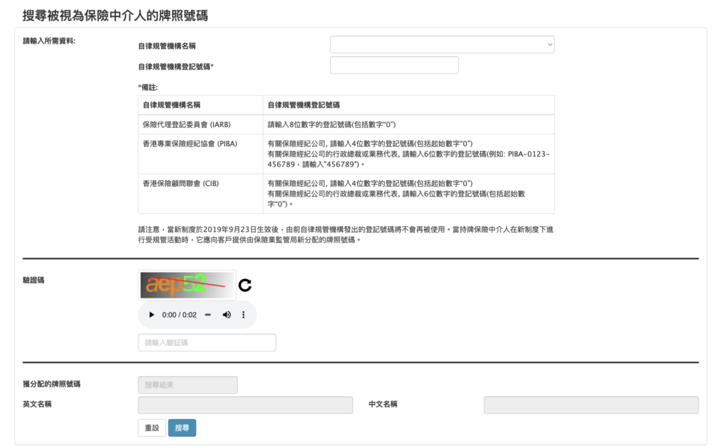The width and height of the screenshot is (719, 448).
Task: Select the 香港保險顧問聯會 (CIB) table cell
Action: pyautogui.click(x=187, y=183)
